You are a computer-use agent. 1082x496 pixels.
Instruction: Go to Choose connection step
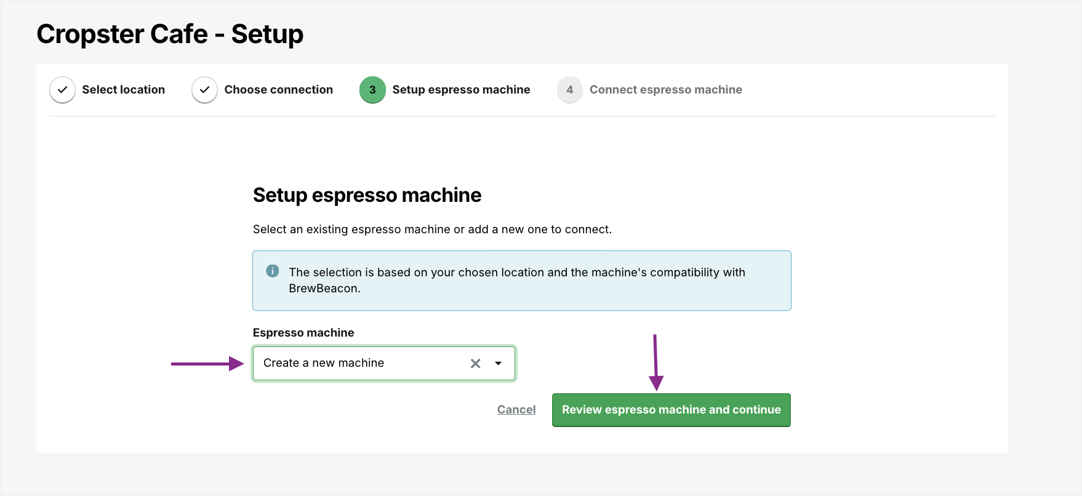(278, 90)
